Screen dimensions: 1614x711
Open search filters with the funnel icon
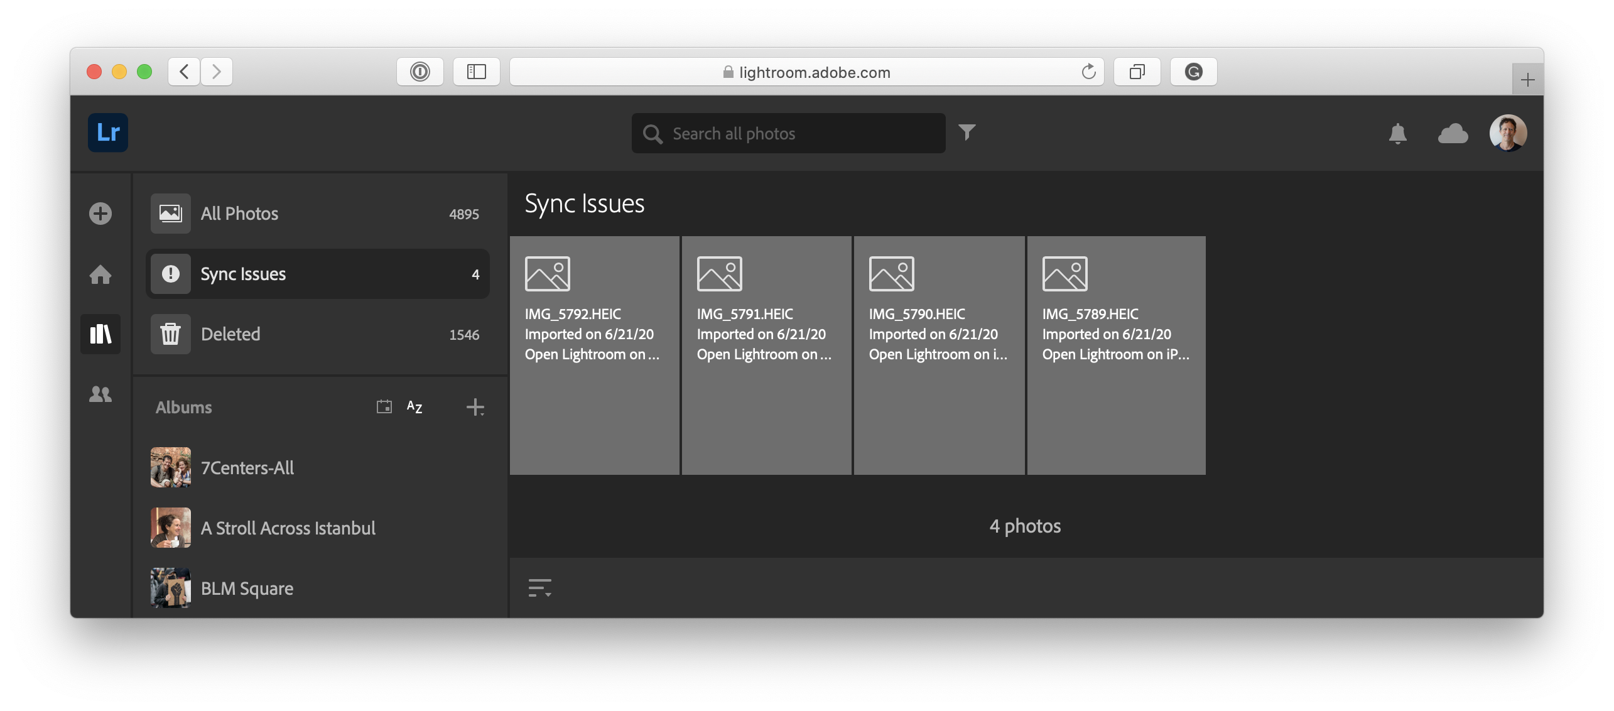[x=967, y=133]
